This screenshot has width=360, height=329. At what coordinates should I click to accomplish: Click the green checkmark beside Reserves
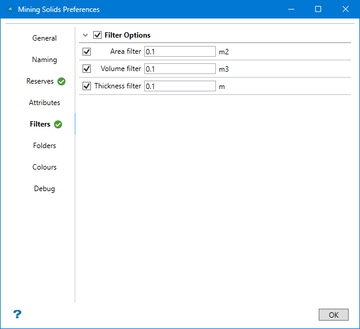[x=62, y=81]
